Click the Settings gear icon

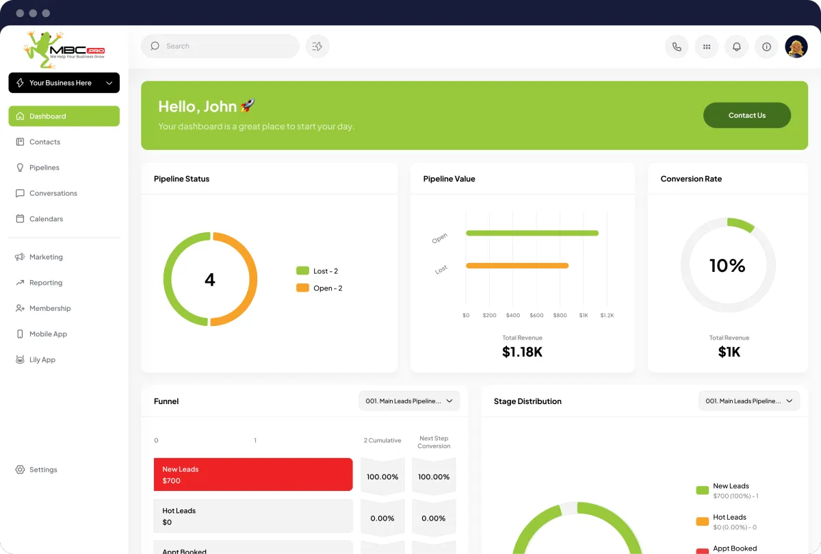[x=20, y=470]
